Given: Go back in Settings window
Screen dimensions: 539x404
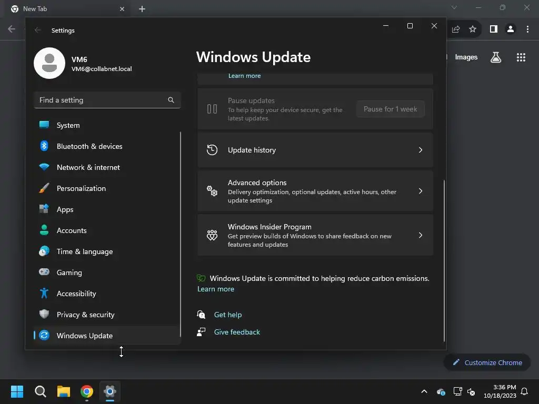Looking at the screenshot, I should point(38,30).
